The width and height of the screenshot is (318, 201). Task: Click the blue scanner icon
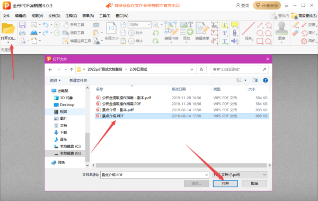tap(34, 33)
